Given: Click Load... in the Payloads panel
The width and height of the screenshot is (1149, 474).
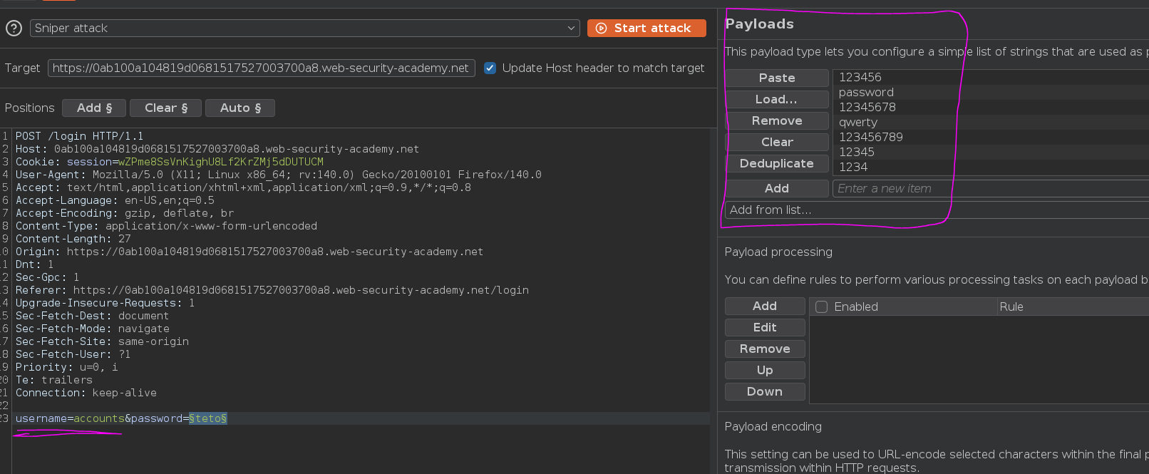Looking at the screenshot, I should click(x=777, y=100).
